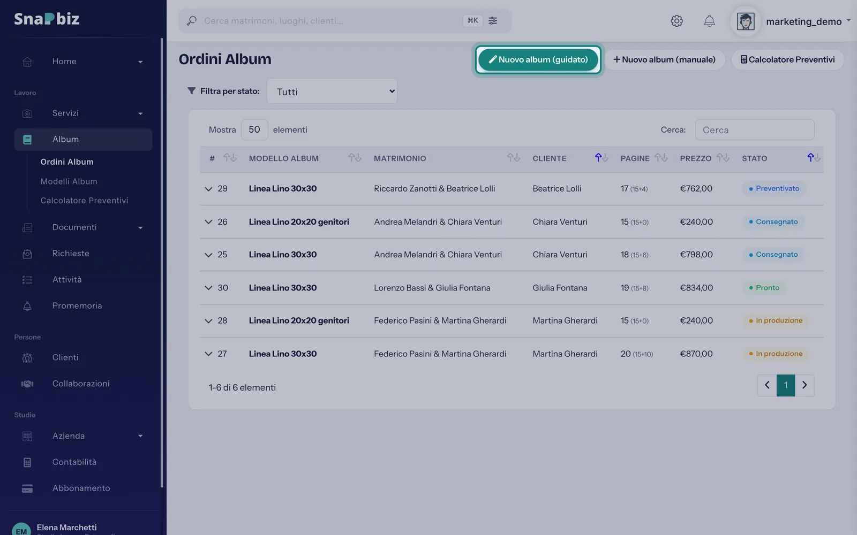Open Promemoria bell icon in sidebar
This screenshot has width=857, height=535.
pyautogui.click(x=27, y=306)
